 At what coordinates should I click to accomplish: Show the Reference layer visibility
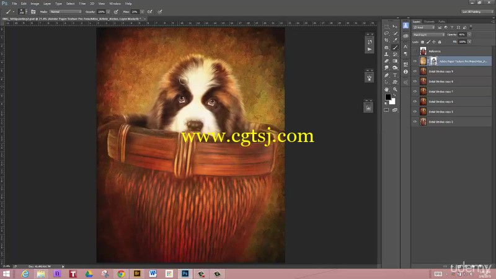pos(415,51)
